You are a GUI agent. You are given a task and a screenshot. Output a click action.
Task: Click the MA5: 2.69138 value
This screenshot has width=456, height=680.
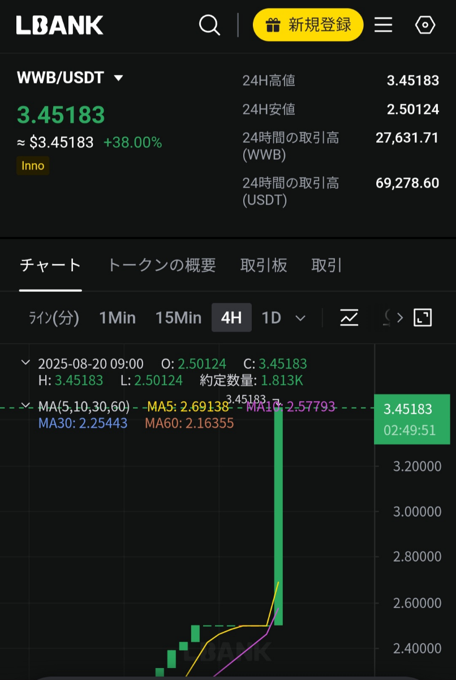tap(188, 406)
